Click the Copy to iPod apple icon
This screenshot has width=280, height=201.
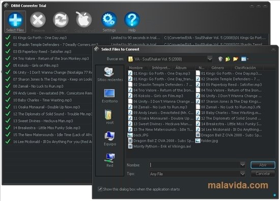click(x=84, y=20)
